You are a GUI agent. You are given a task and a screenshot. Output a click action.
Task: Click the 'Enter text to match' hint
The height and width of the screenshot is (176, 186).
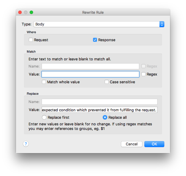pos(70,59)
